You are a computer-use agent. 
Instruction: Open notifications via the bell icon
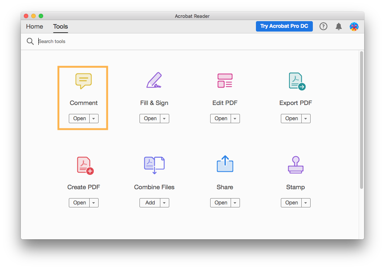pyautogui.click(x=339, y=26)
